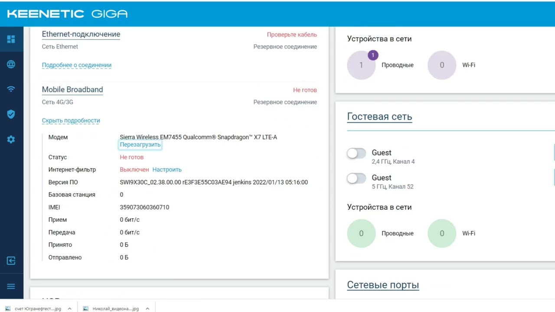Open downloaded file Николай_видеона jpg
This screenshot has width=555, height=312.
(115, 309)
